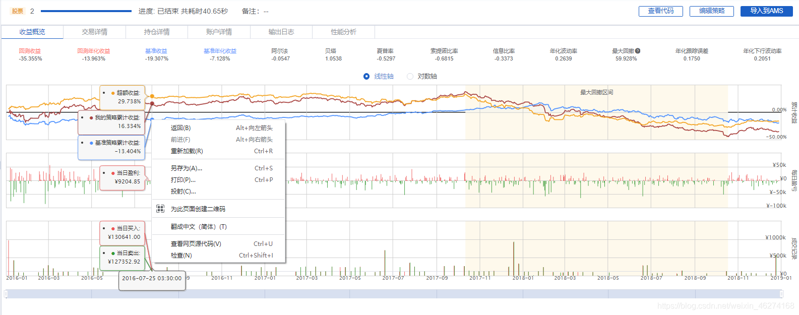This screenshot has height=315, width=799.
Task: Select the 线性轴 radio button
Action: (x=366, y=77)
